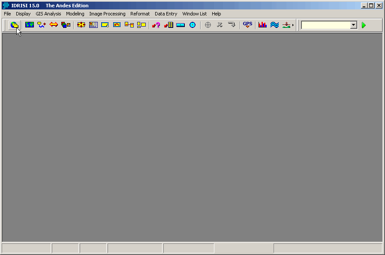Image resolution: width=385 pixels, height=255 pixels.
Task: Launch Display Launcher world map icon
Action: 30,25
